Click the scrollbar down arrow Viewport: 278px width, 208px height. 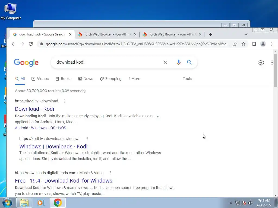click(275, 196)
